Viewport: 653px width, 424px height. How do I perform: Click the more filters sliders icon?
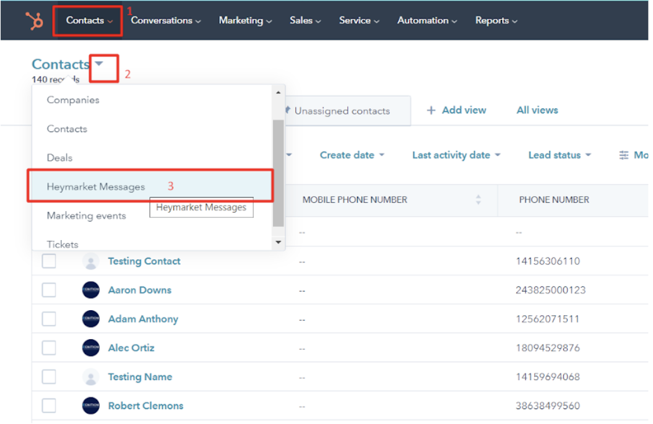pyautogui.click(x=623, y=155)
